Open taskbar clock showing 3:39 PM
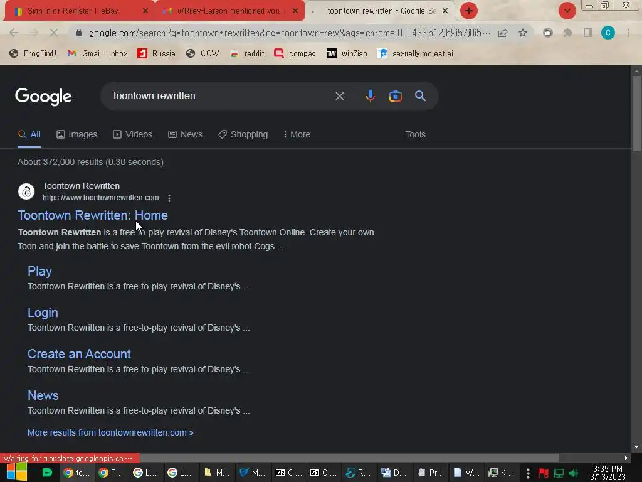 [x=608, y=473]
